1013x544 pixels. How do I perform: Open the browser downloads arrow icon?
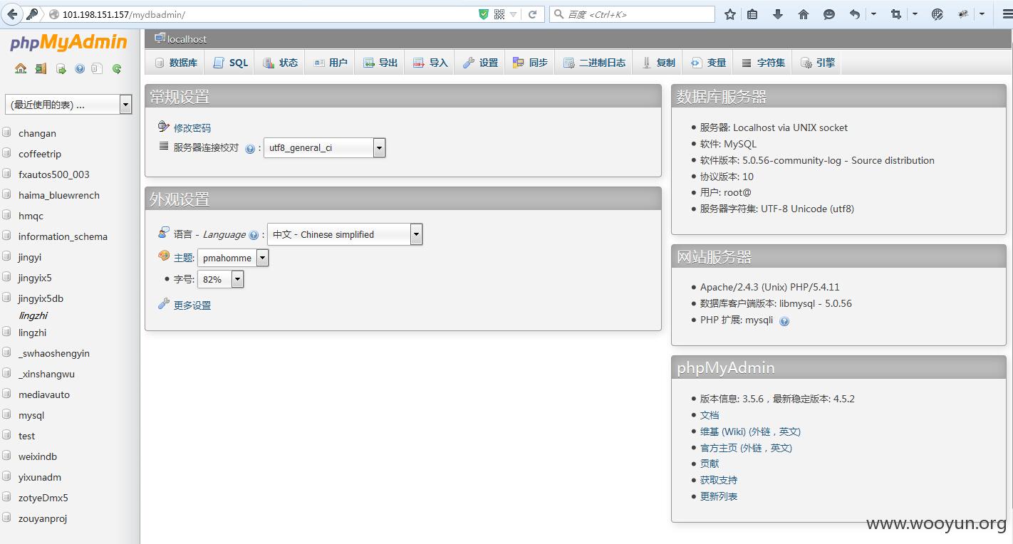coord(778,14)
